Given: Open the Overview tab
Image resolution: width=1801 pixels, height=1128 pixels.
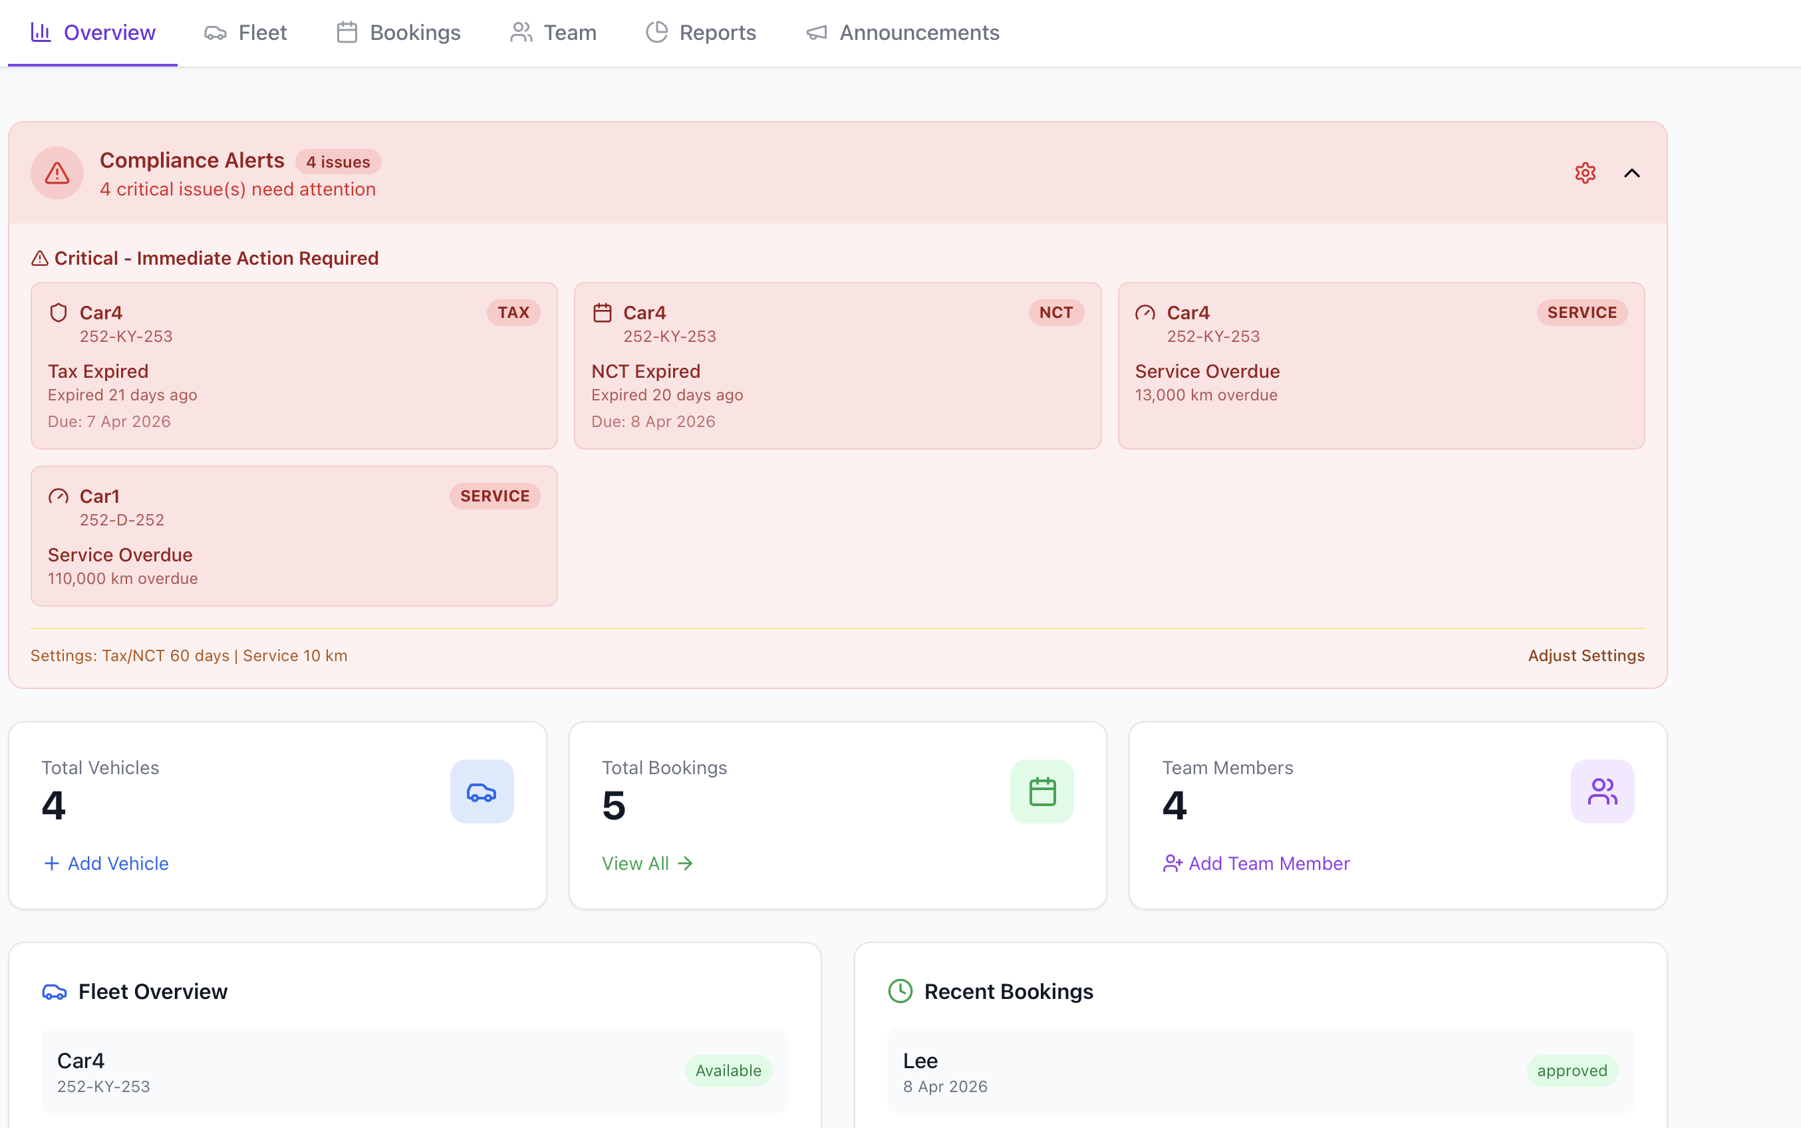Looking at the screenshot, I should pyautogui.click(x=92, y=33).
